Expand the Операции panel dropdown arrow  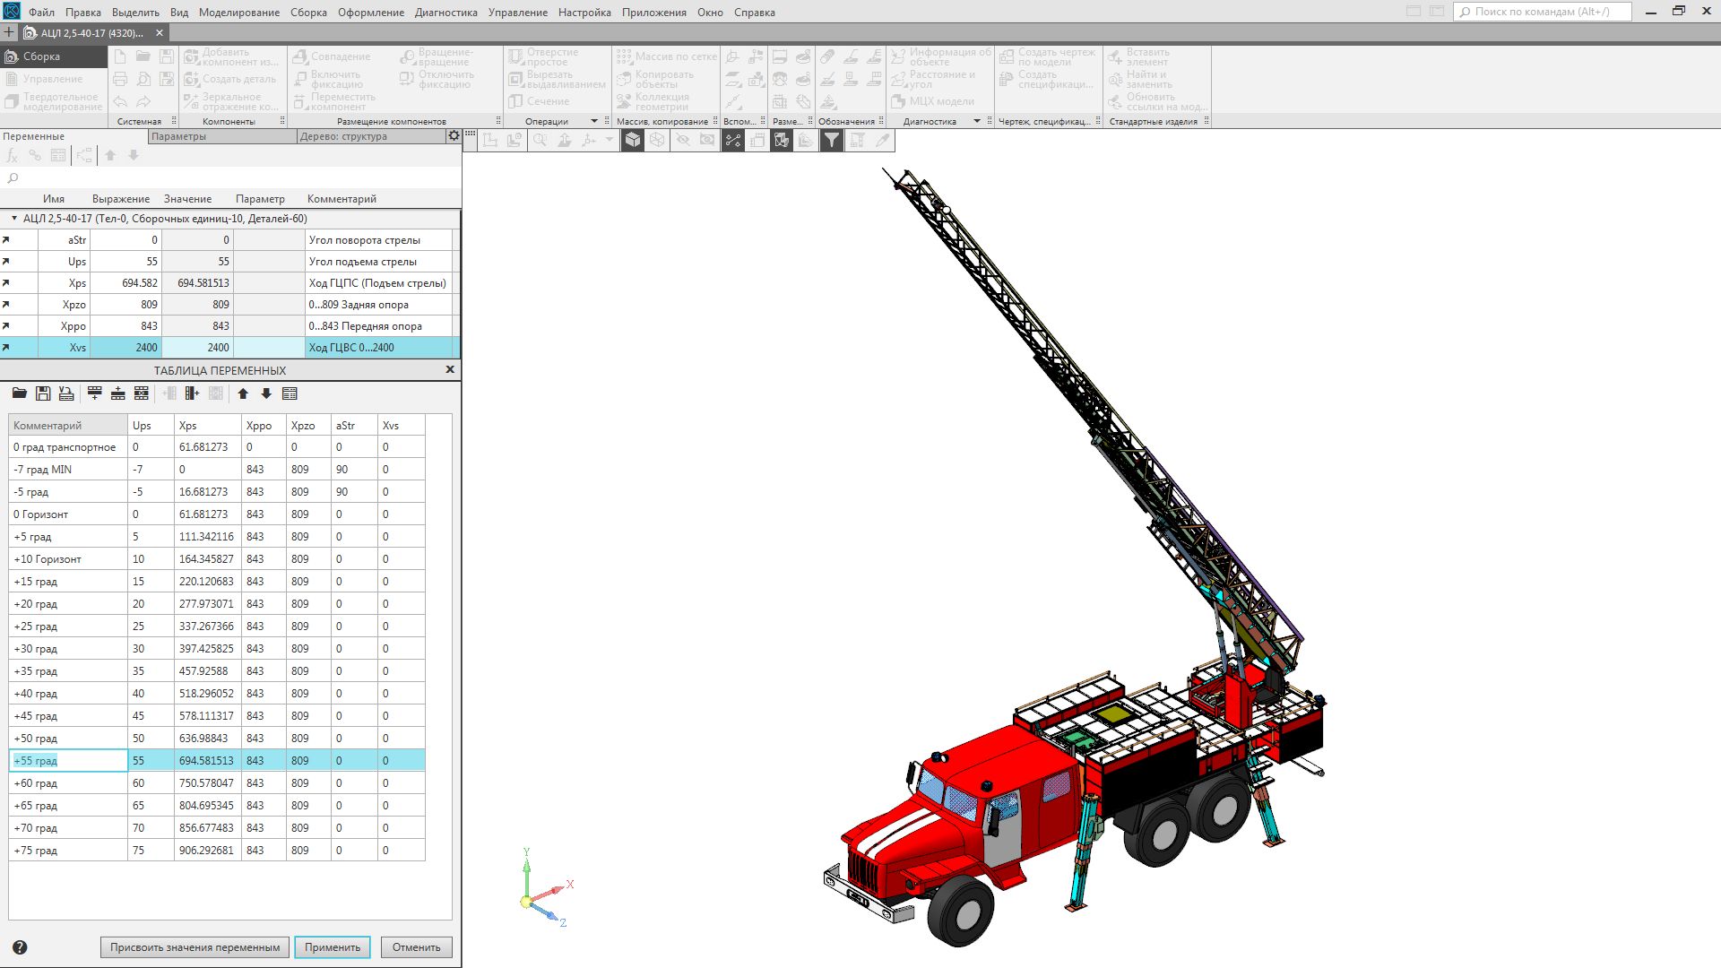point(593,121)
